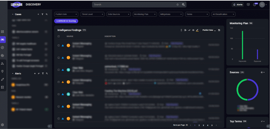270x129 pixels.
Task: Click the green Keywords bar in chart
Action: 242,45
